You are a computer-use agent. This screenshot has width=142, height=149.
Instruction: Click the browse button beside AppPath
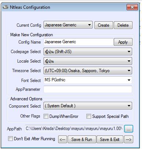coord(128,129)
